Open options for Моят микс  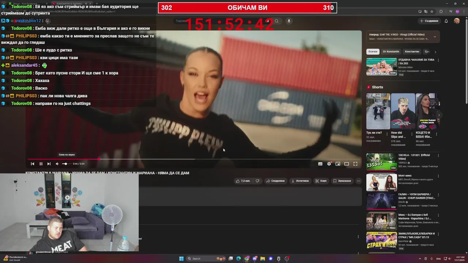tap(438, 176)
